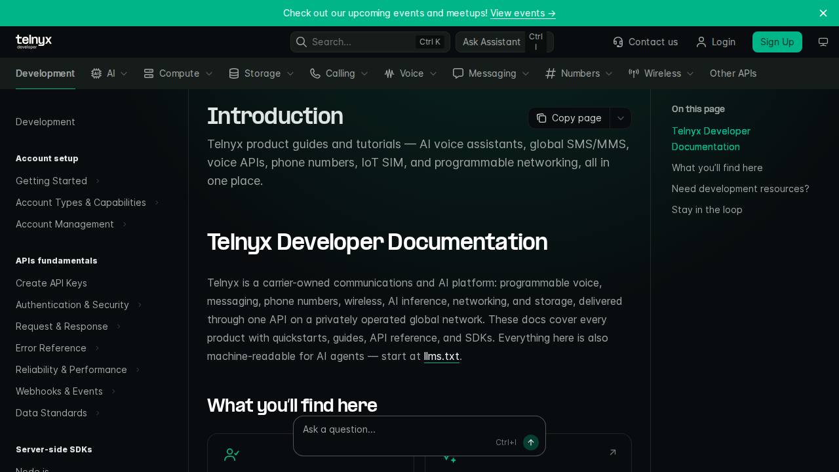Click the Numbers hash icon
The image size is (839, 472).
click(551, 73)
